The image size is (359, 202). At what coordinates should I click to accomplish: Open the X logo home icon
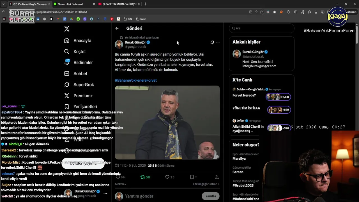point(67,29)
